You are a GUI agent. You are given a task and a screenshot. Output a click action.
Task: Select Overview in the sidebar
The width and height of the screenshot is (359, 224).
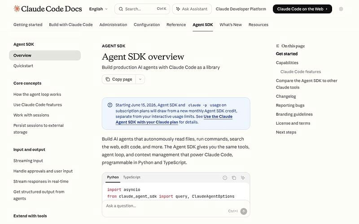point(45,55)
